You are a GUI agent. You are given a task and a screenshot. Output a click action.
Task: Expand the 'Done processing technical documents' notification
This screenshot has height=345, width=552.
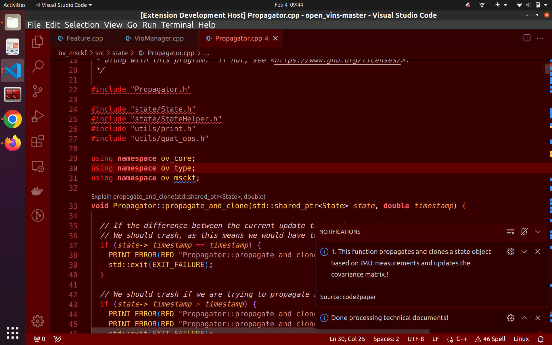point(524,318)
